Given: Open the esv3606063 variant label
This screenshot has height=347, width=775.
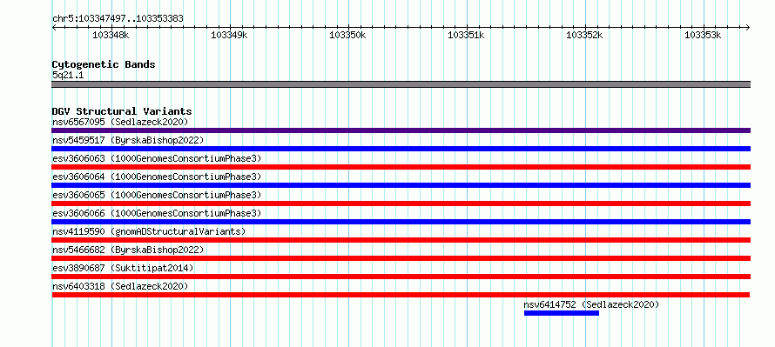Looking at the screenshot, I should 157,158.
